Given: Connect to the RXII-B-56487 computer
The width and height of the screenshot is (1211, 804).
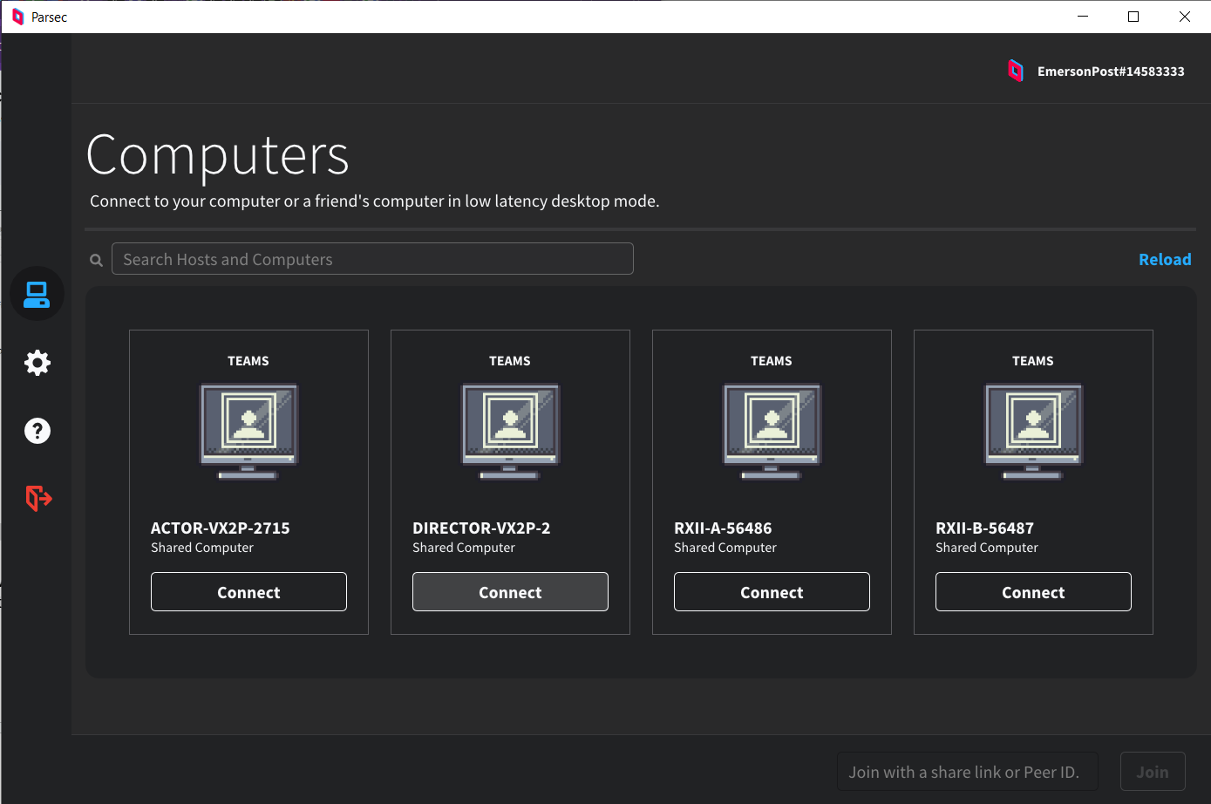Looking at the screenshot, I should (1033, 592).
